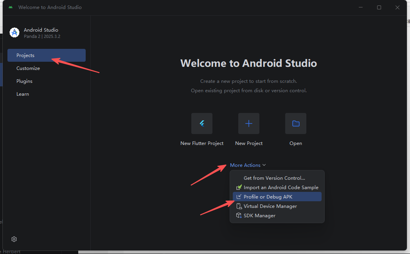Choose Profile or Debug APK
Image resolution: width=410 pixels, height=254 pixels.
point(277,197)
